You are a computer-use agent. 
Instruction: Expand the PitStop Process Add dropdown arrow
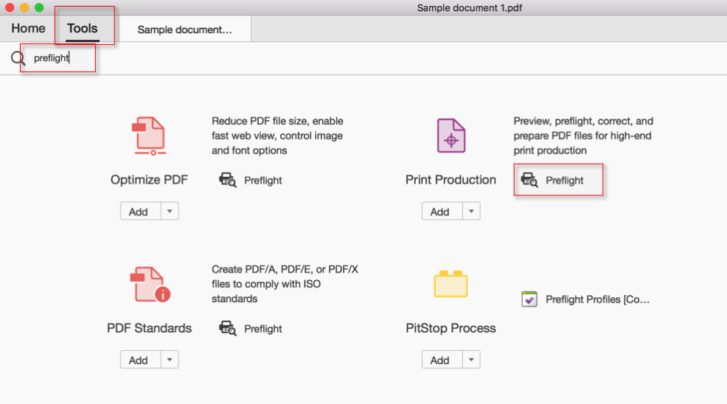[x=471, y=360]
